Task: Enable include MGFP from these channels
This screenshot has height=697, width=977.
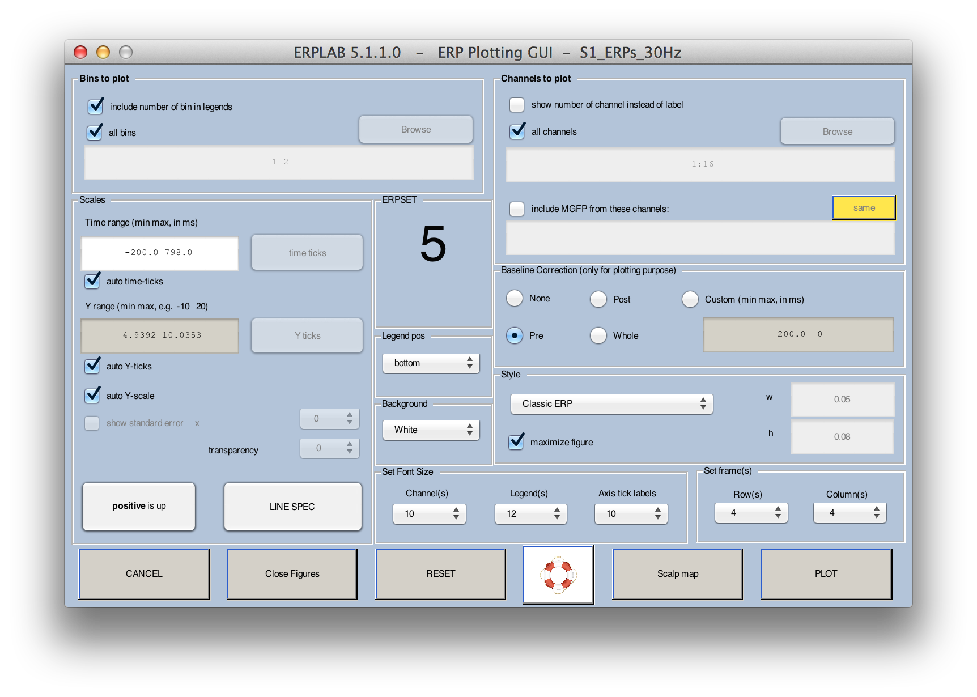Action: pyautogui.click(x=517, y=209)
